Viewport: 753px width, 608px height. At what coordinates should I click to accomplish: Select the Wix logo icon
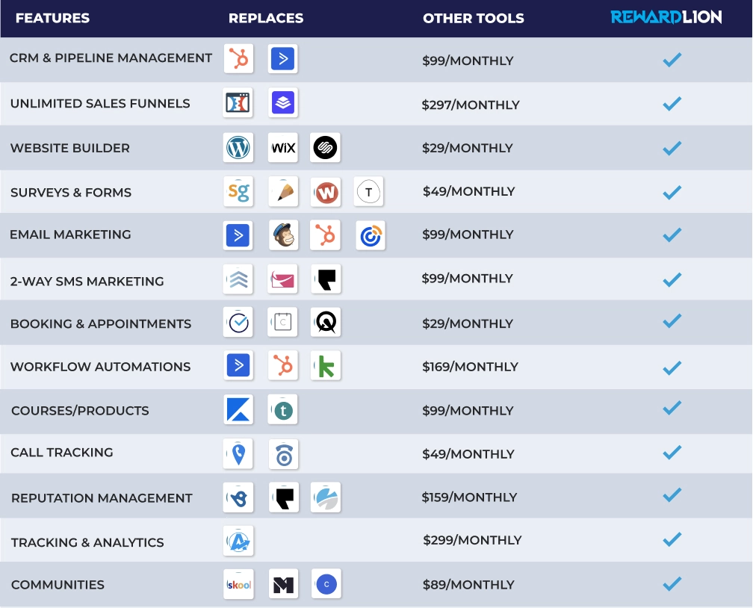point(283,148)
